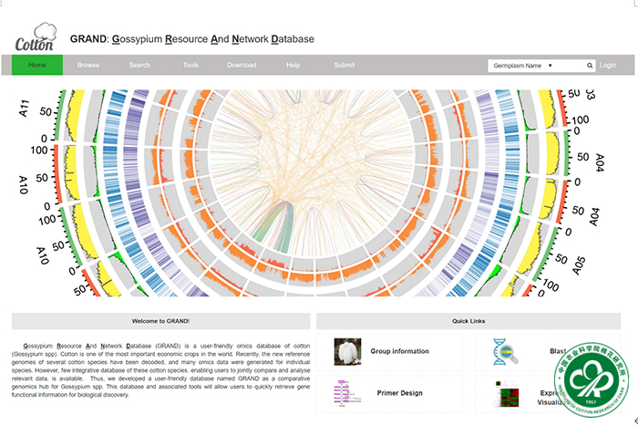The width and height of the screenshot is (638, 426).
Task: Open the Help menu item
Action: [x=293, y=66]
